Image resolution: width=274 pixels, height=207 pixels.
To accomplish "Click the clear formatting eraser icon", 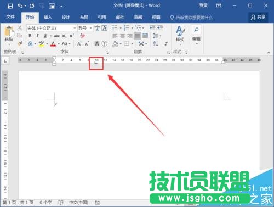I will coord(82,36).
